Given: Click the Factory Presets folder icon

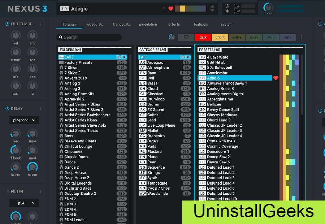Looking at the screenshot, I should pos(61,63).
